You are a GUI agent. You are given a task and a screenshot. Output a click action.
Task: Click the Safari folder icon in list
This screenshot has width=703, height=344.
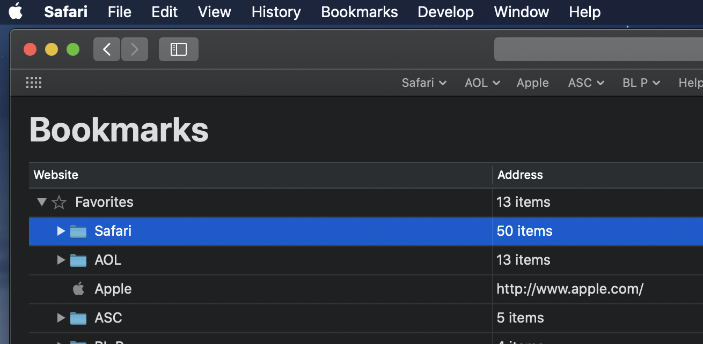(78, 231)
